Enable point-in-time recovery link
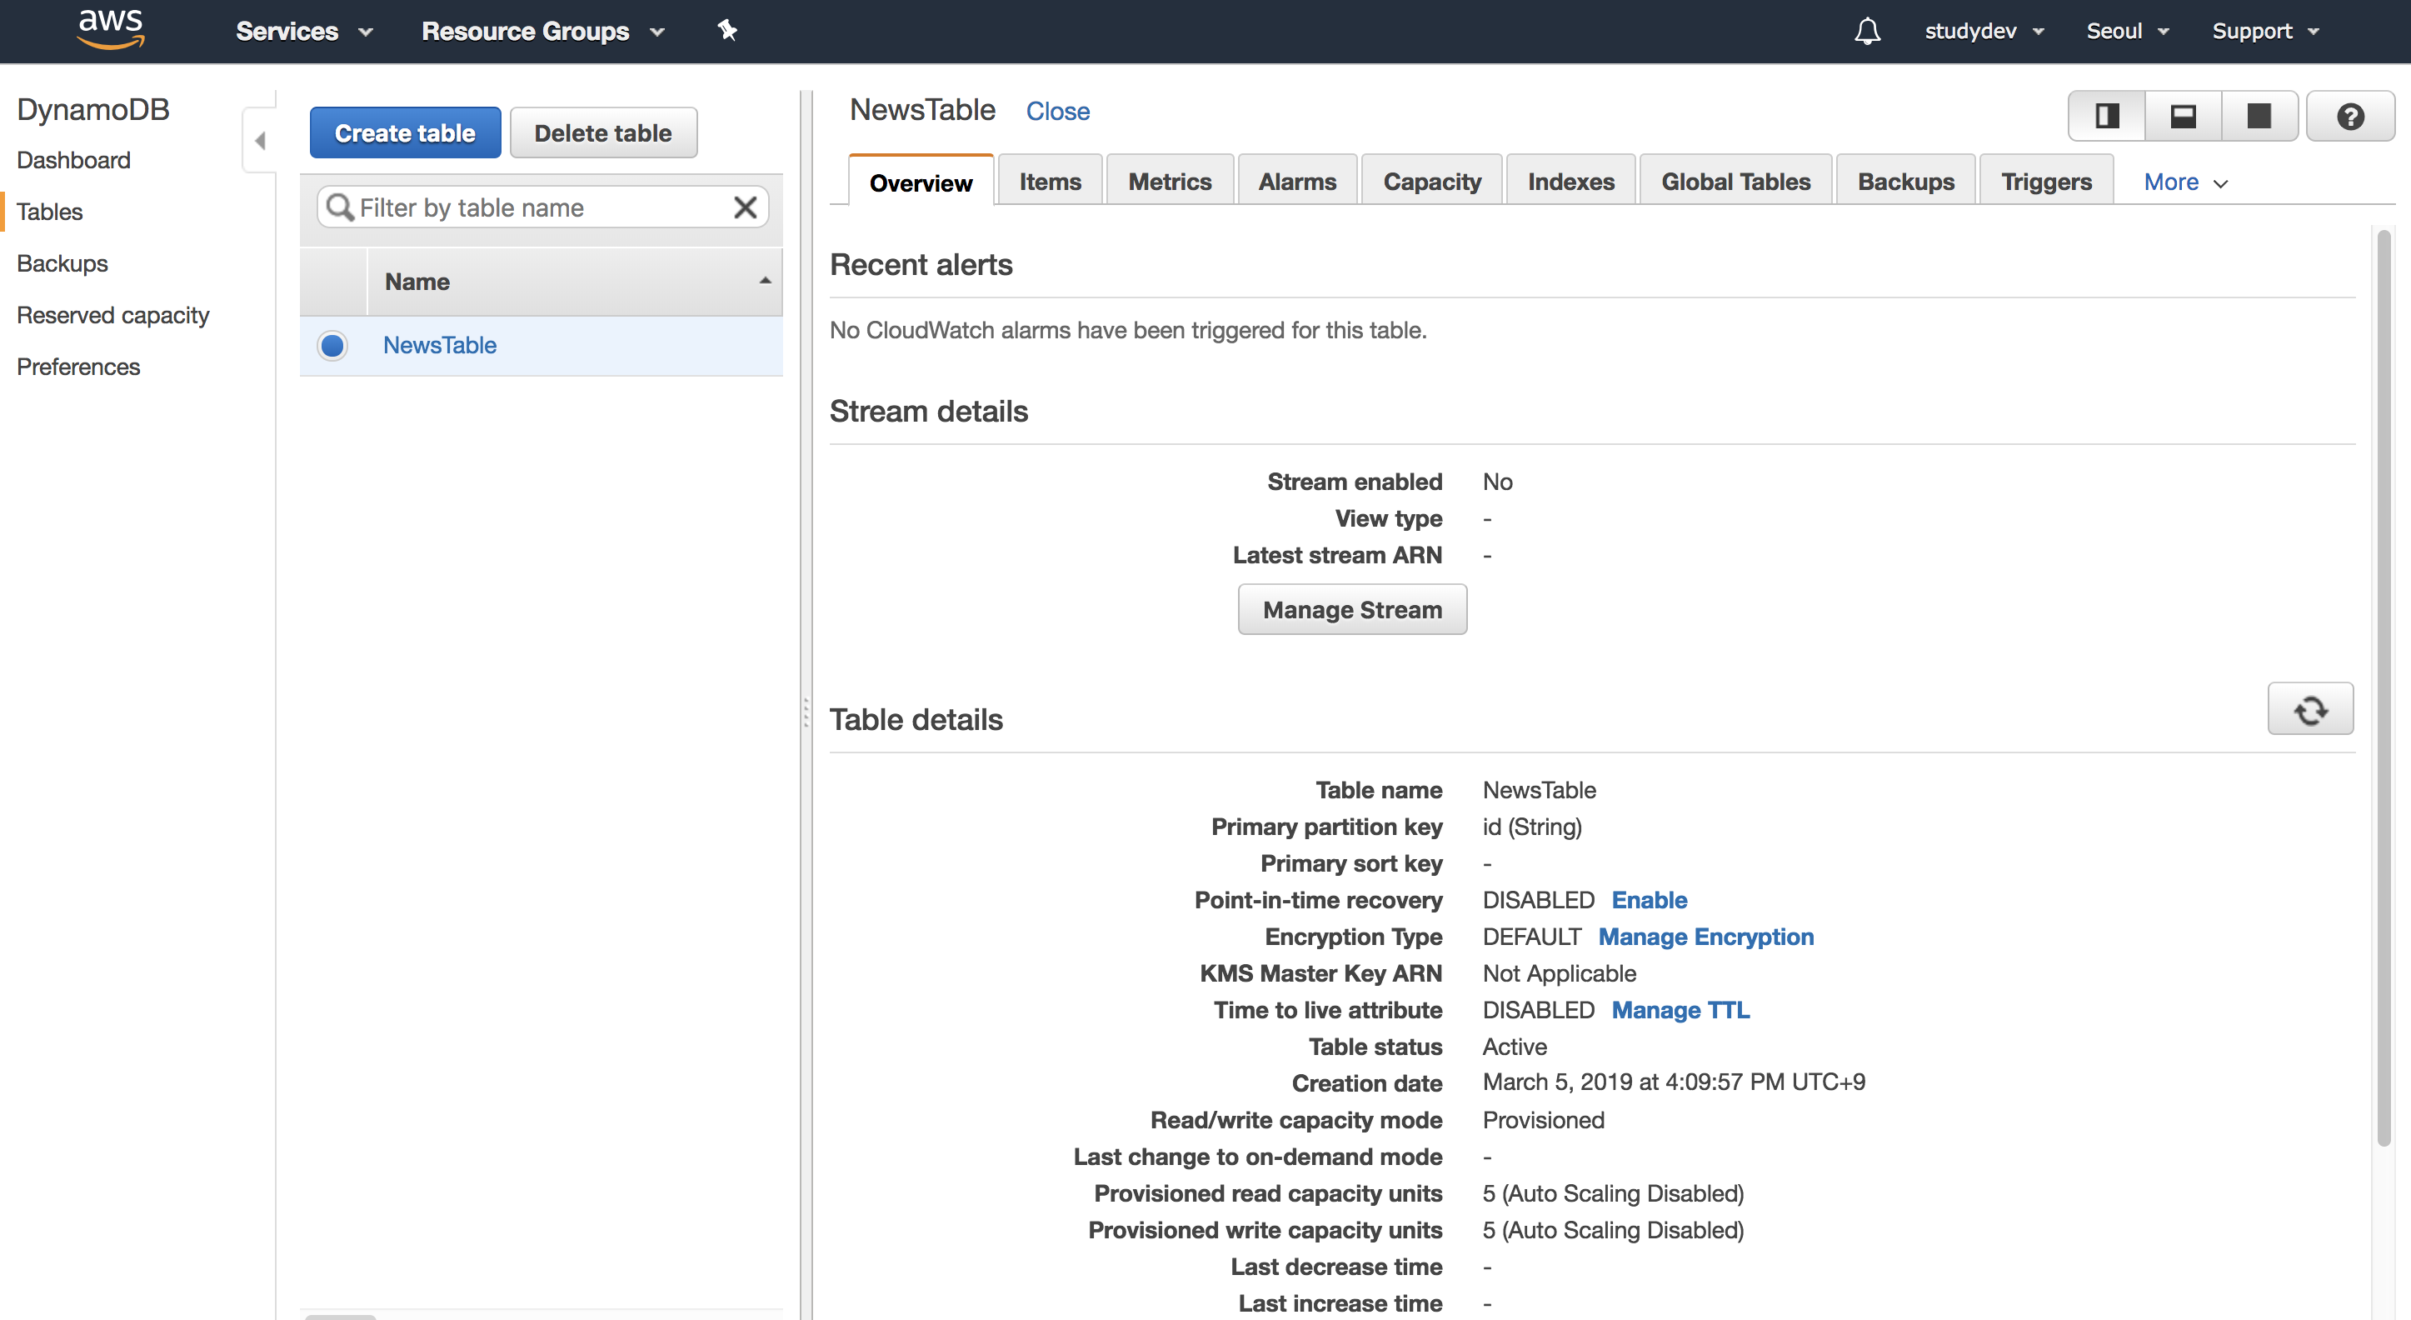 pyautogui.click(x=1650, y=900)
